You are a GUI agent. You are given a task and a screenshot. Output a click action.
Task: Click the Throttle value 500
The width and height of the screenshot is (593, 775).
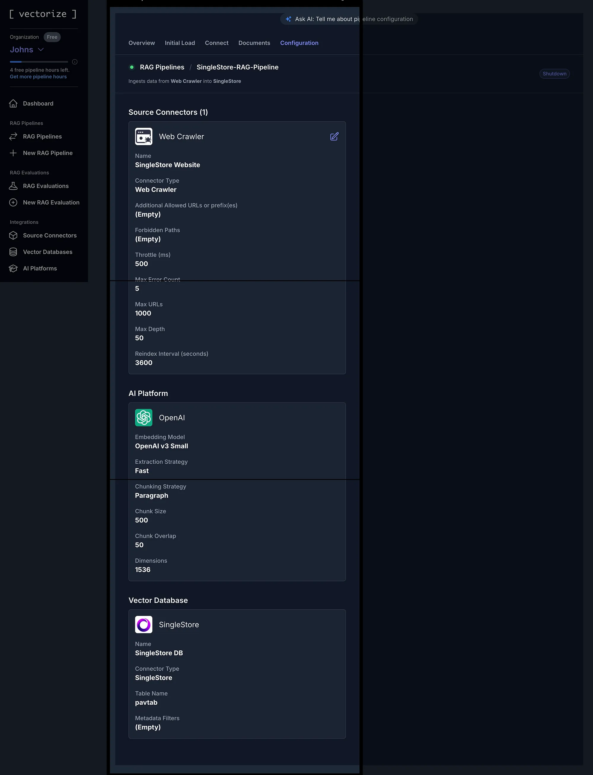click(141, 264)
